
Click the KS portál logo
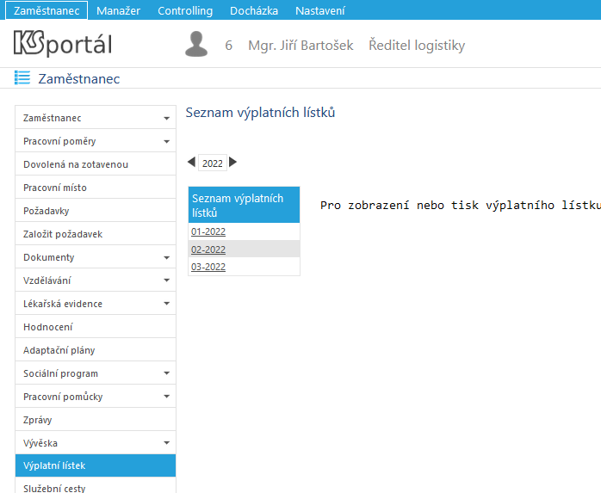point(63,44)
